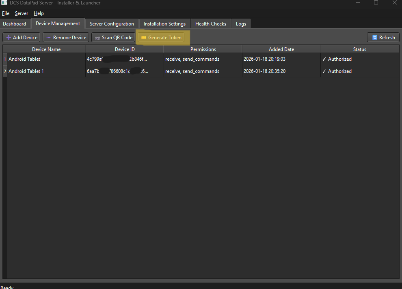
Task: Open the Logs tab
Action: pos(241,24)
